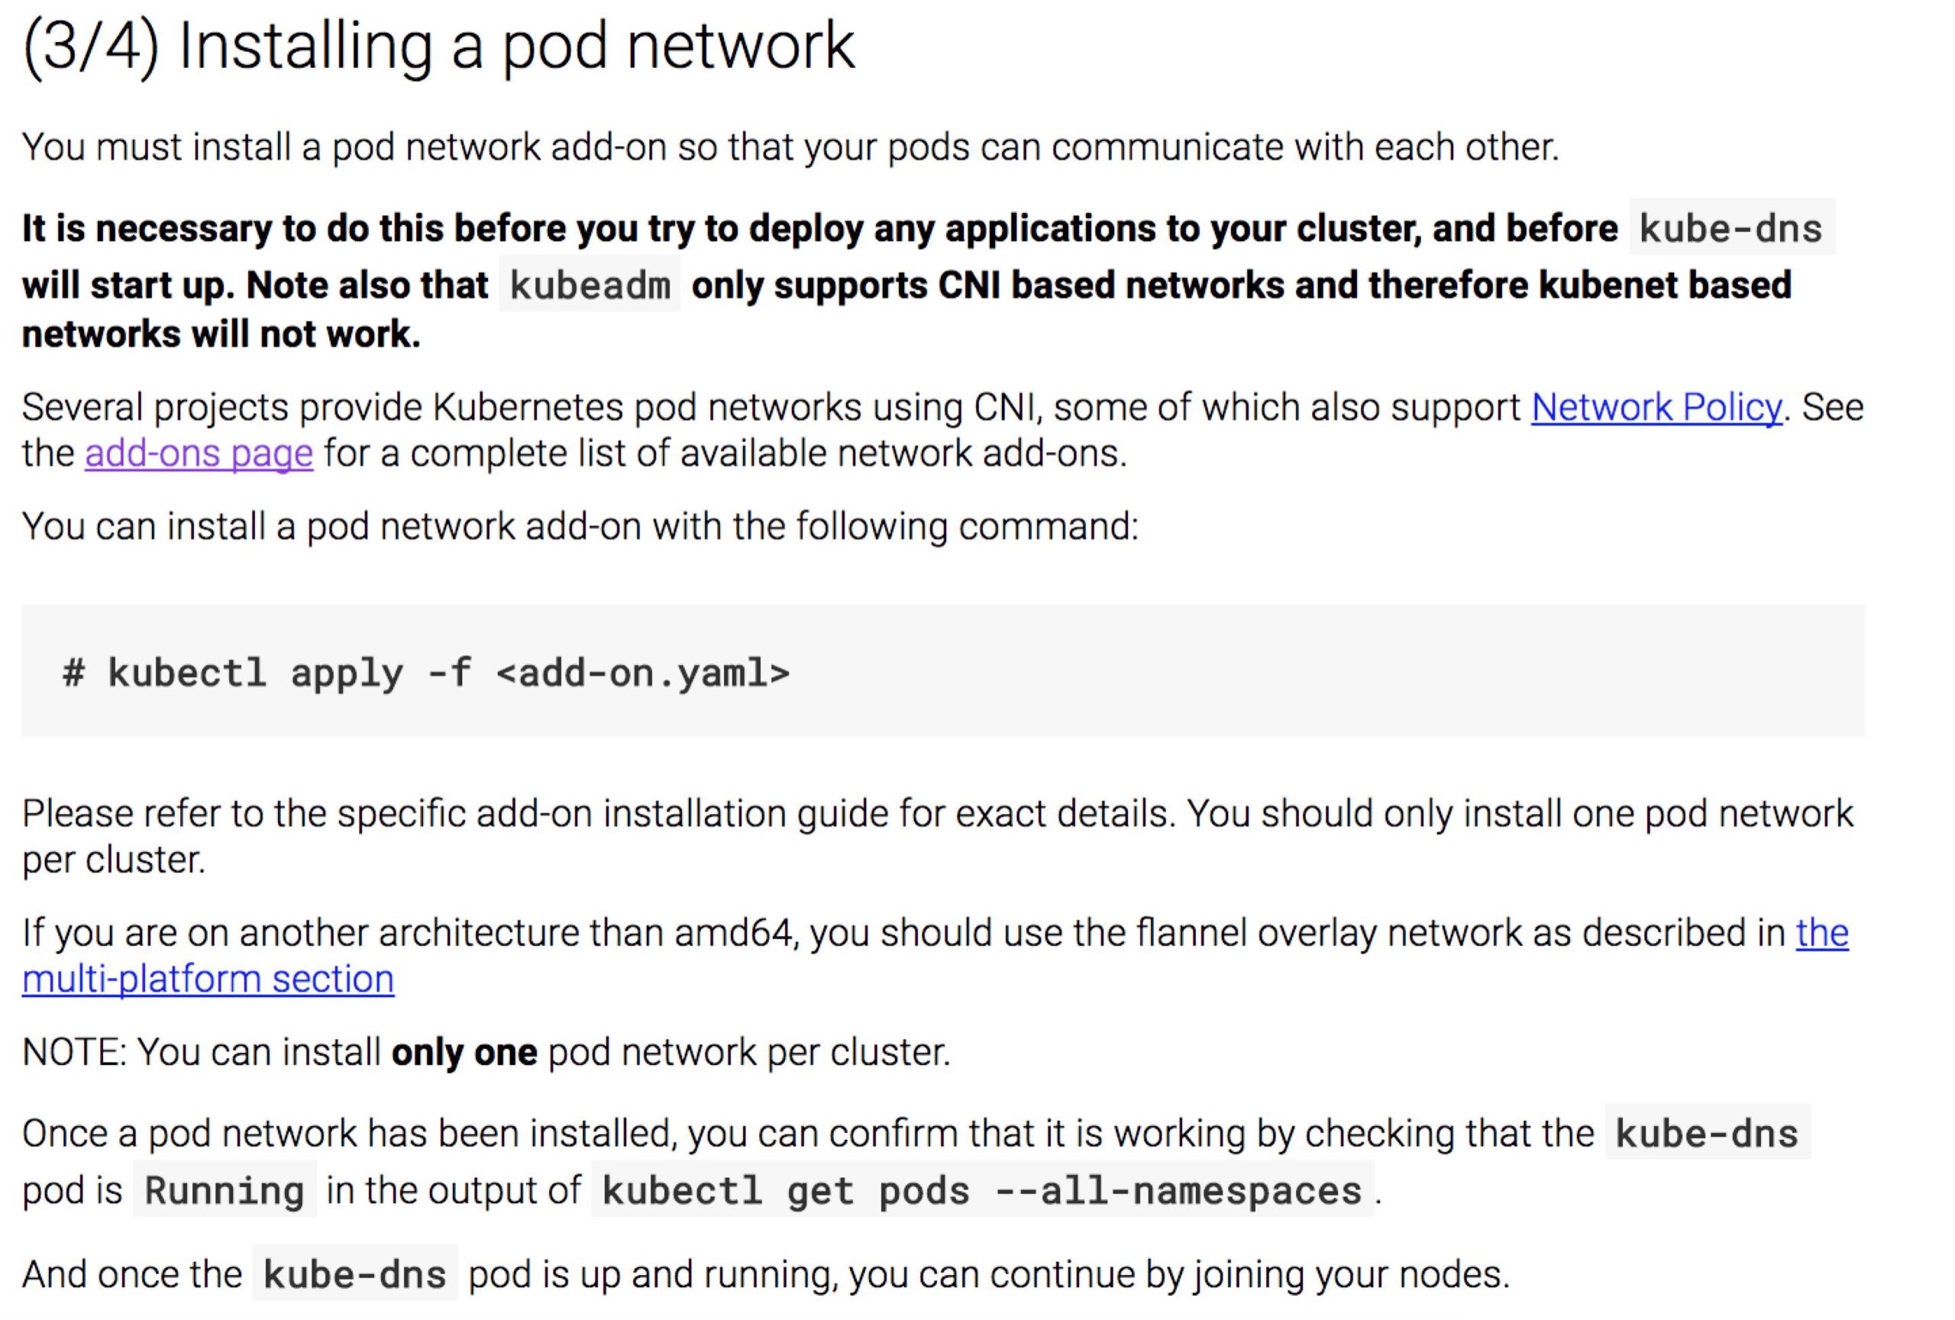Click the "kubectl get pods --all-namespaces" snippet
The width and height of the screenshot is (1955, 1320).
981,1190
